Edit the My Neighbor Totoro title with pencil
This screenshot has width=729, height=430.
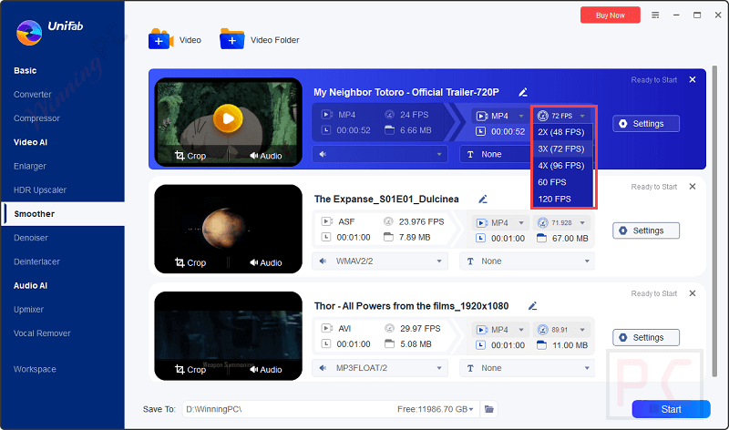pyautogui.click(x=523, y=92)
